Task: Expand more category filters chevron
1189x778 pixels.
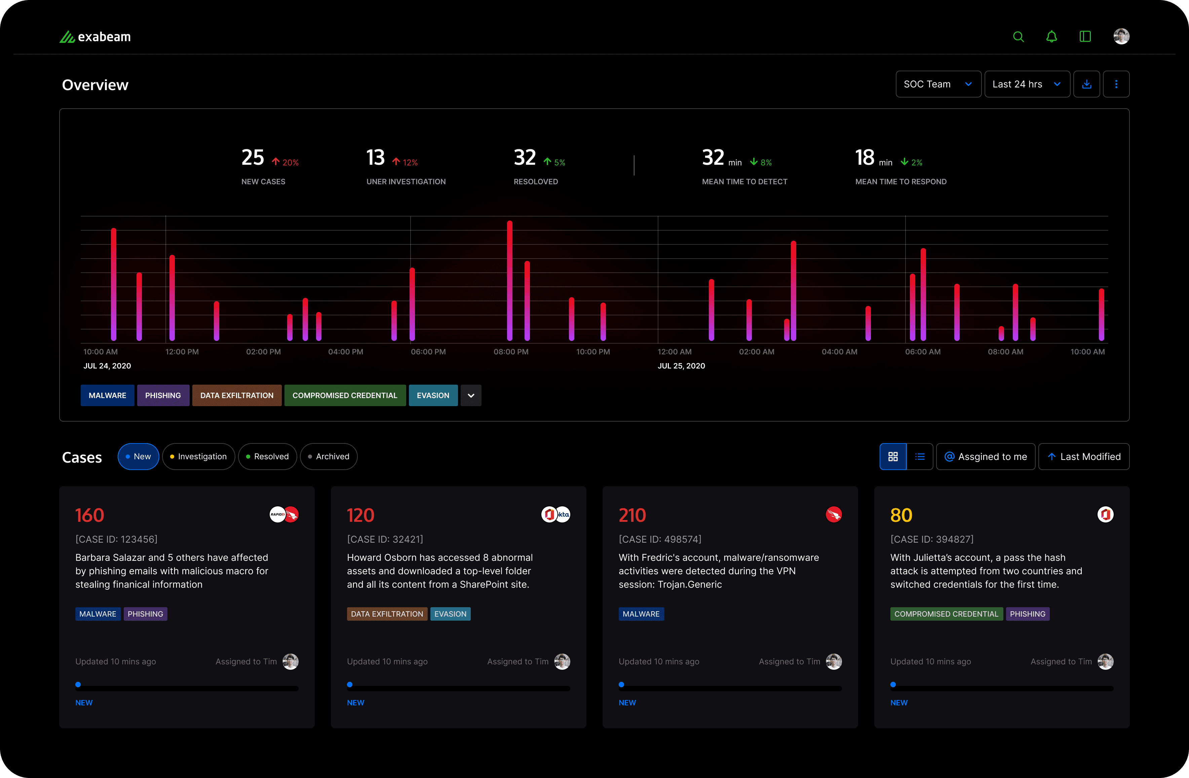Action: [471, 395]
